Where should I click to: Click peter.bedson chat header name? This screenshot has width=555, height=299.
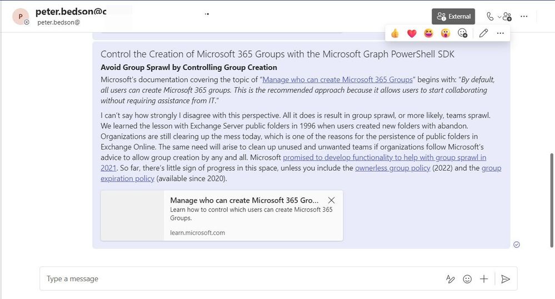[71, 11]
